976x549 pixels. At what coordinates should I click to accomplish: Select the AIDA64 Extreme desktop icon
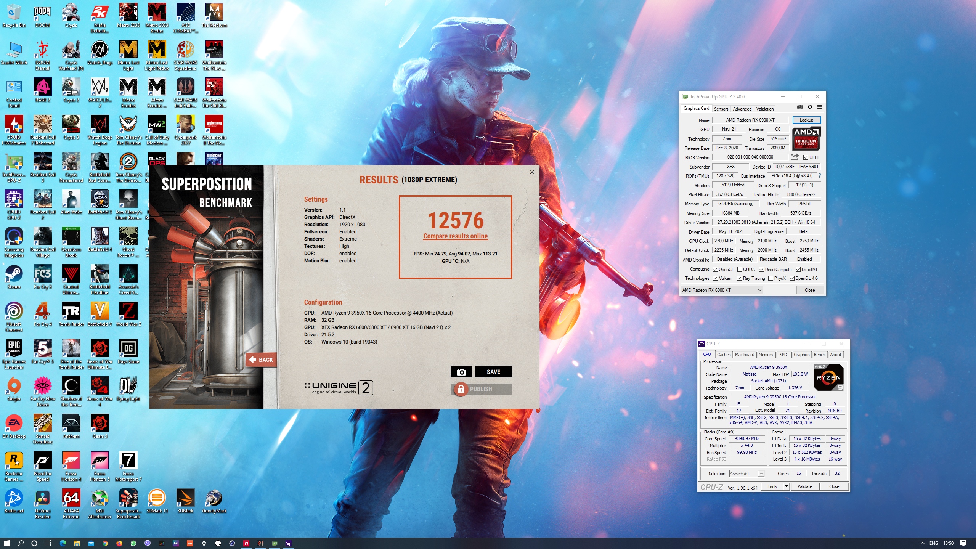(71, 504)
